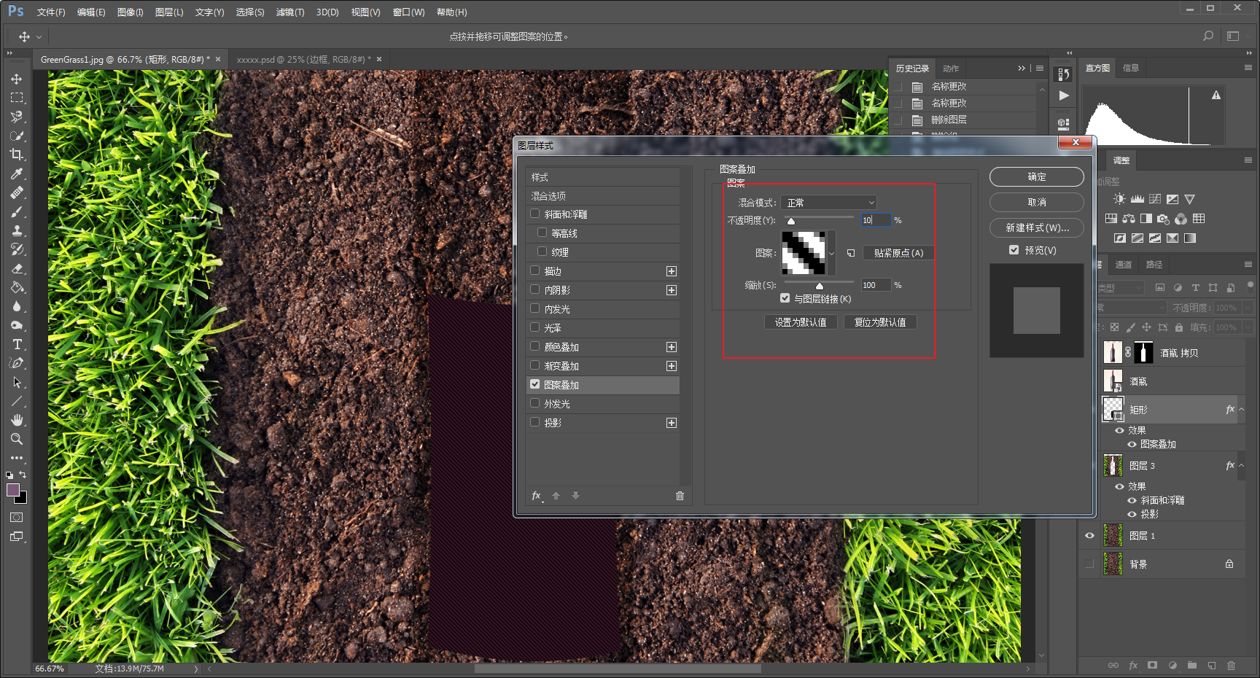Open 文件(F) menu
This screenshot has width=1260, height=678.
pos(51,12)
